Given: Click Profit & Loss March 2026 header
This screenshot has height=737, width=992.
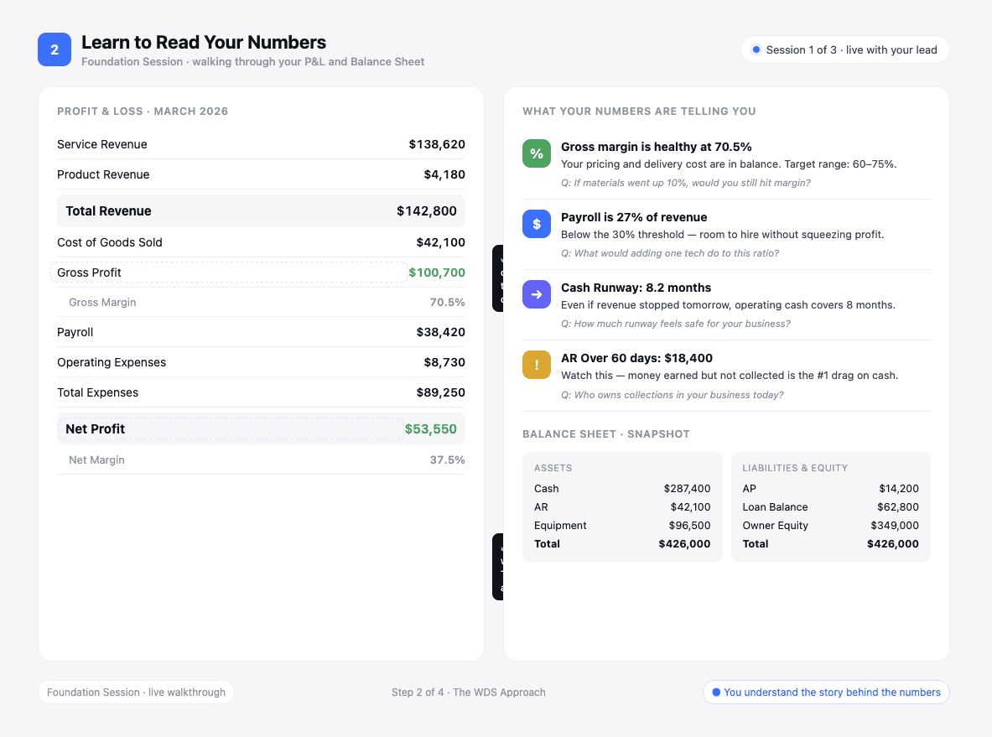Looking at the screenshot, I should (x=143, y=112).
